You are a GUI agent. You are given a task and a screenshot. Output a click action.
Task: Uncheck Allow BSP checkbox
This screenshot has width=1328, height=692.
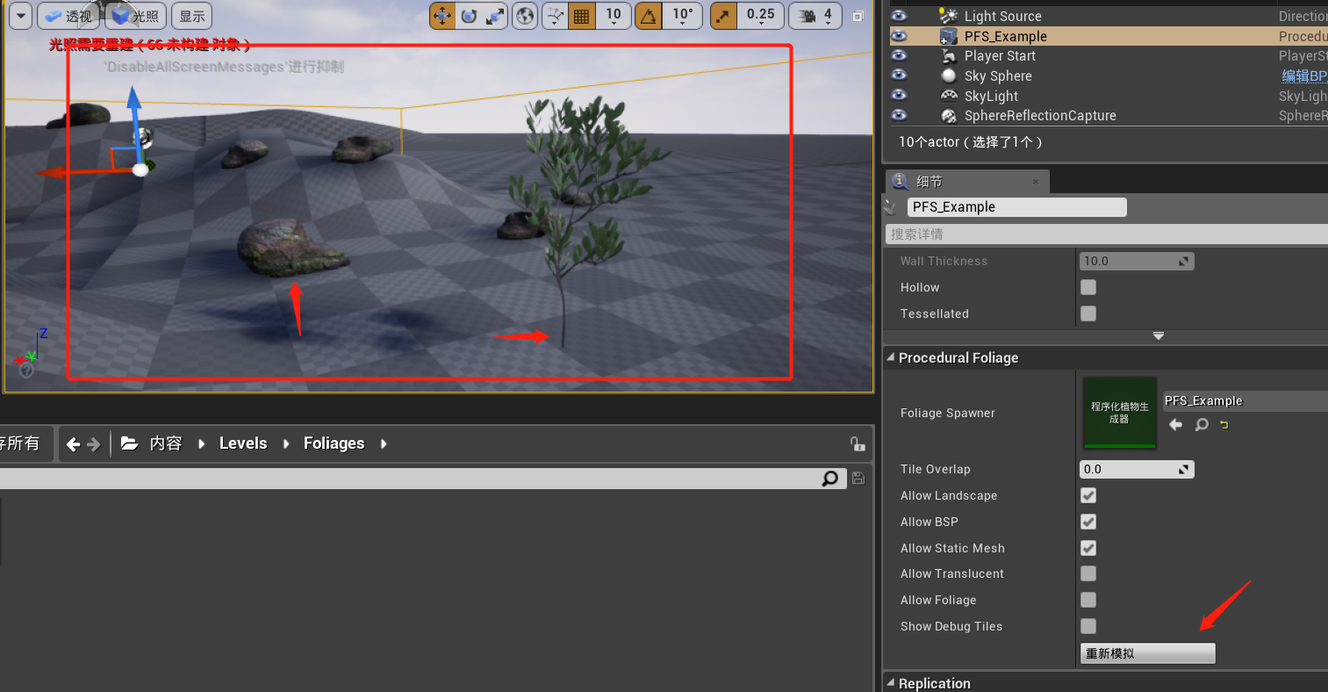point(1088,522)
